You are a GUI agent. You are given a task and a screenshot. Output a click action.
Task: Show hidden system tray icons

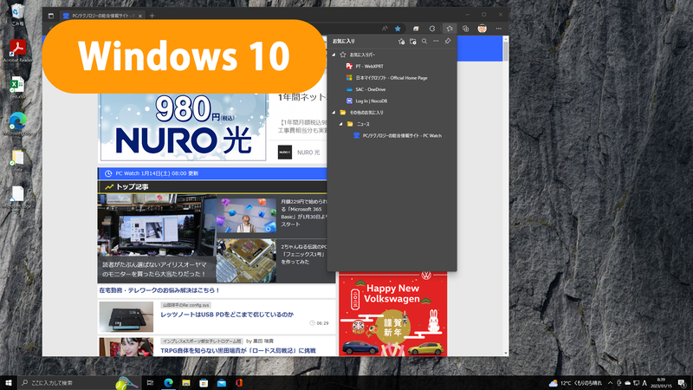611,383
